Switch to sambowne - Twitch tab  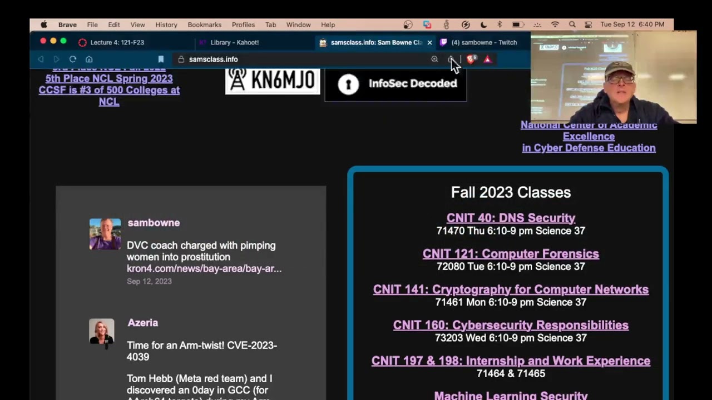[x=484, y=42]
